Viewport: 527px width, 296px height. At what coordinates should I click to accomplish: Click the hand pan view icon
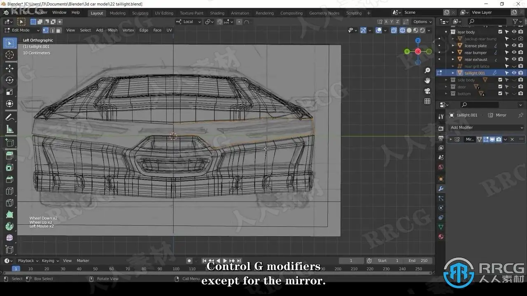[427, 81]
